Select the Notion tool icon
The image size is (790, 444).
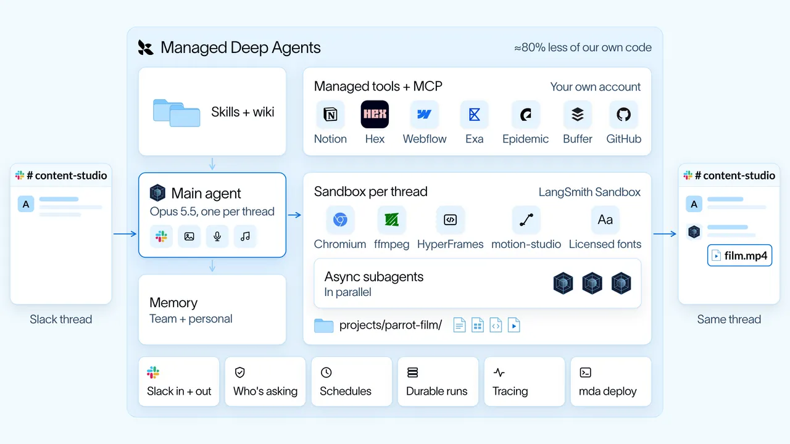click(x=330, y=114)
